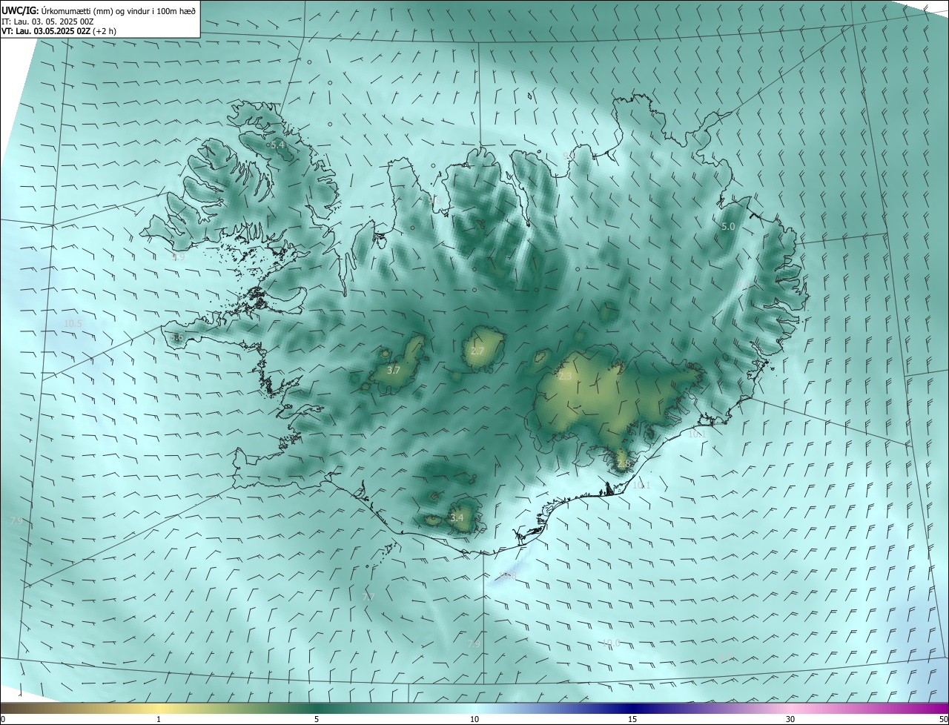Click the 3.7 value label on Langjökull glacier
Screen dimensions: 949x725
(x=394, y=370)
